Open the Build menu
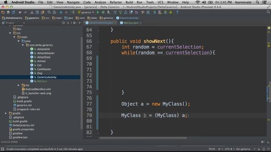271x152 pixels. [x=129, y=2]
